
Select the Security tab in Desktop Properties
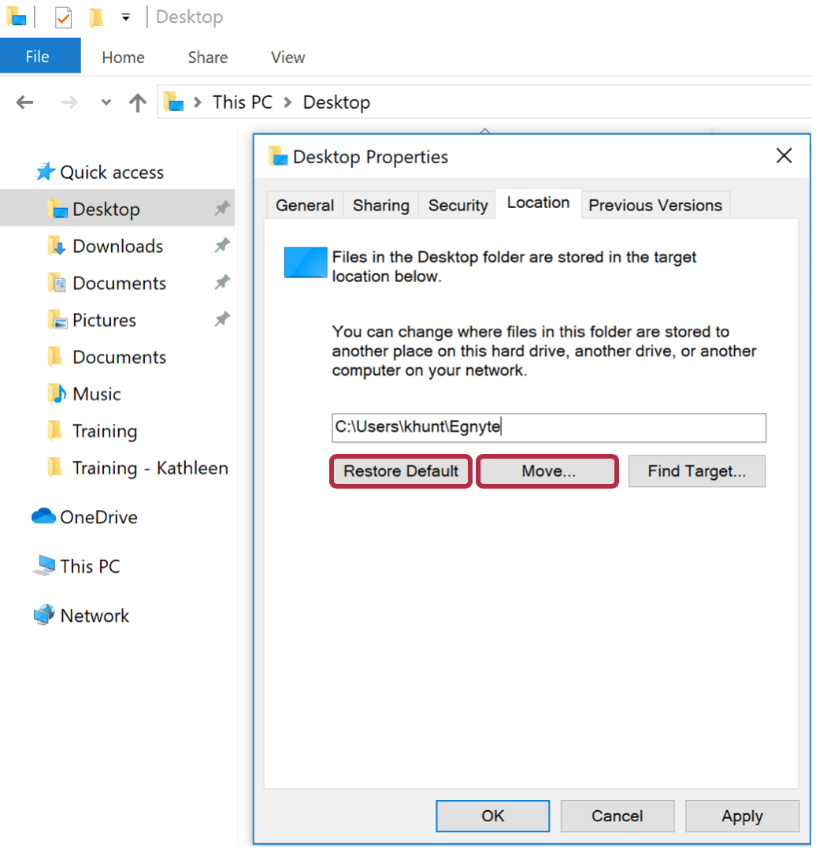[457, 205]
